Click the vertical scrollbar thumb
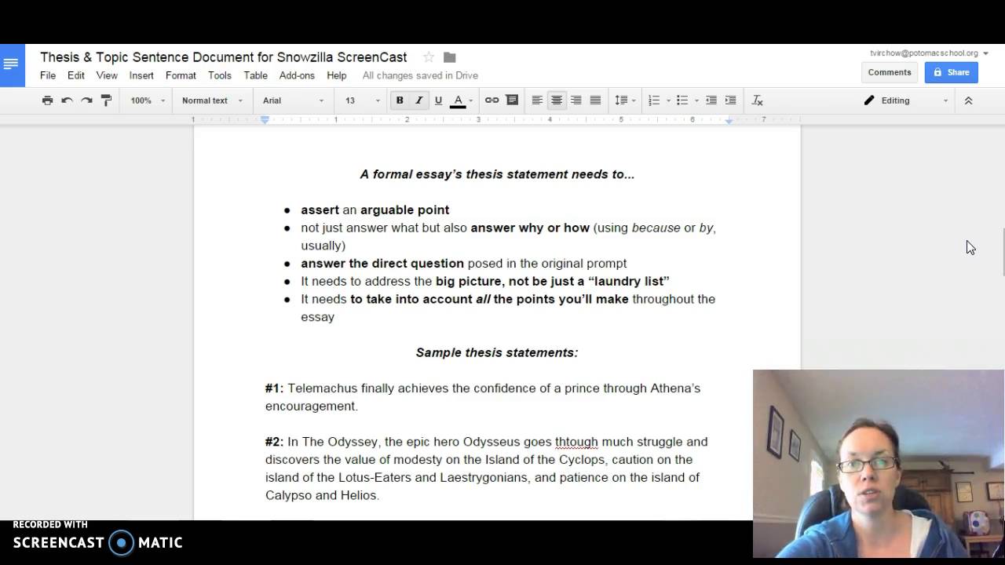 (1003, 251)
